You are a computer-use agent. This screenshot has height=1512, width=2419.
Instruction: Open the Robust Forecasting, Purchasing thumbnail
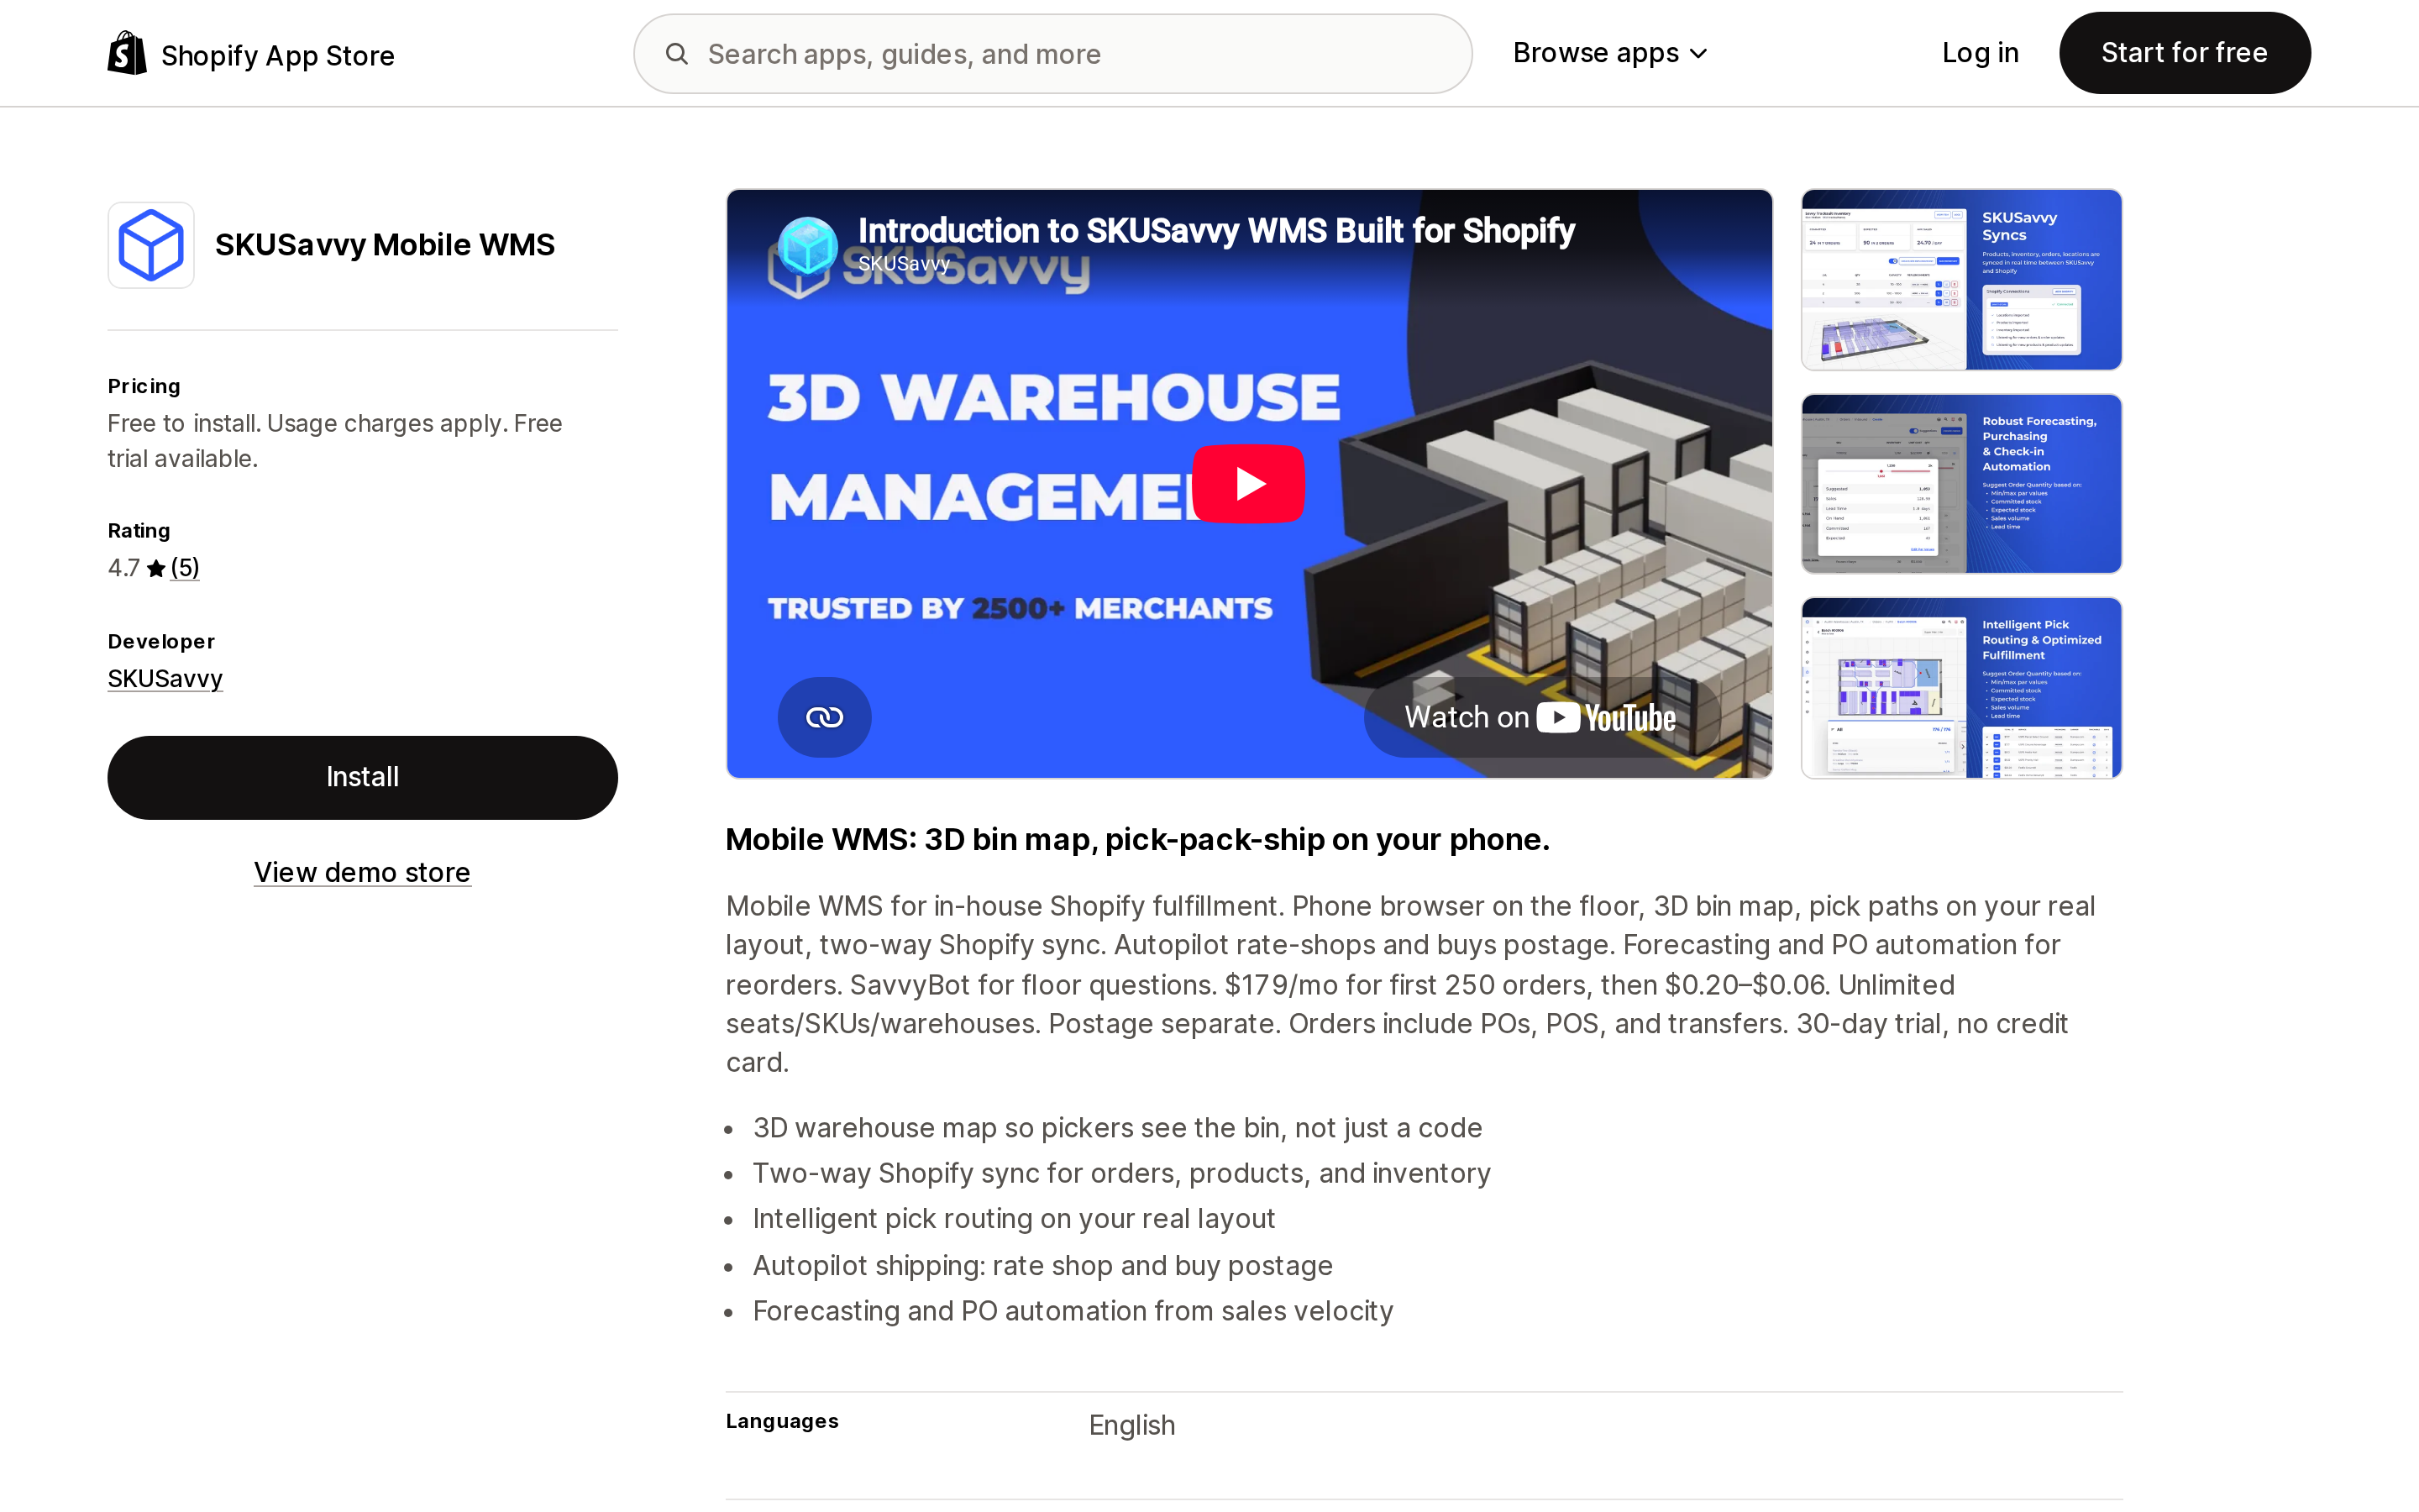point(1961,484)
